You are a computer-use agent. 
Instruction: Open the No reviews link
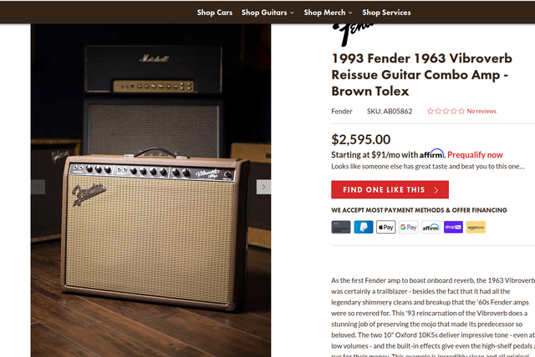pyautogui.click(x=481, y=111)
